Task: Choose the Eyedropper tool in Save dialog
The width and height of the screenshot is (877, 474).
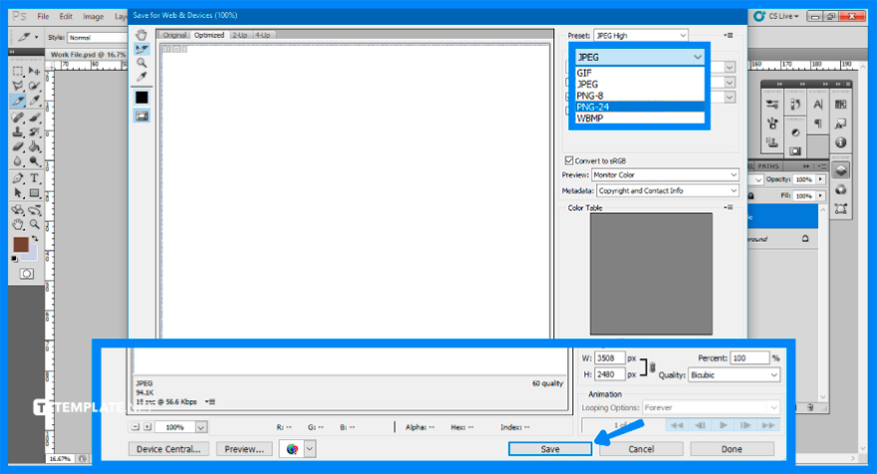Action: (x=142, y=77)
